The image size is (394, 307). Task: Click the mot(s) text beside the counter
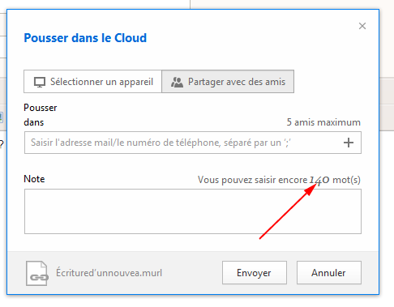pos(346,180)
